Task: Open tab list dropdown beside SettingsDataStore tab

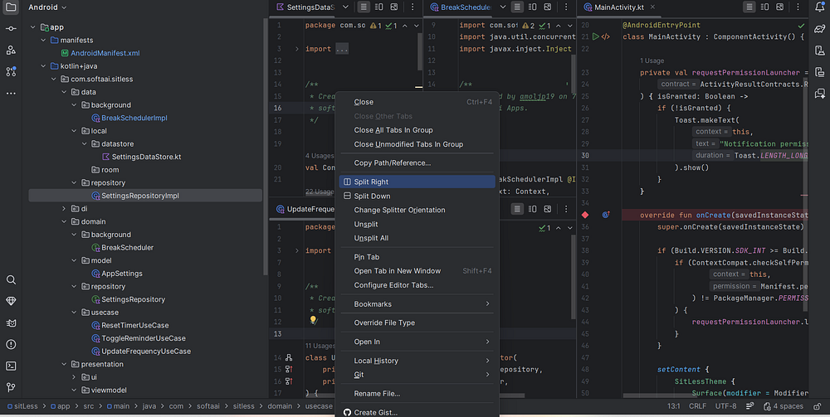Action: click(x=345, y=7)
